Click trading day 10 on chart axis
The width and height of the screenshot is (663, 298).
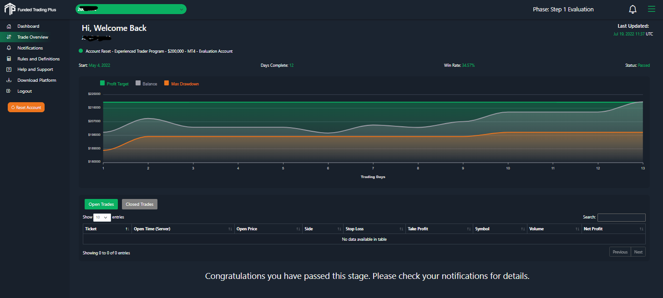[508, 168]
